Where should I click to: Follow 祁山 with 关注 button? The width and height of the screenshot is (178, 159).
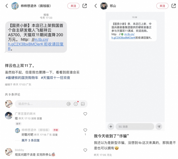pyautogui.click(x=162, y=6)
